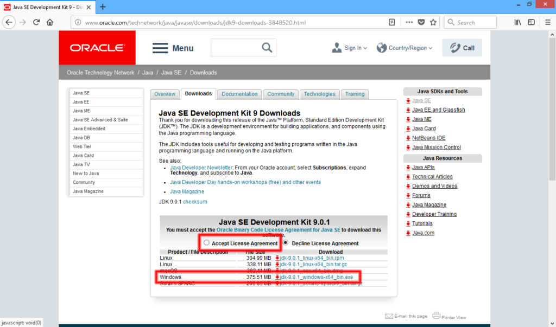Click the Oracle logo
The image size is (556, 327).
coord(97,48)
